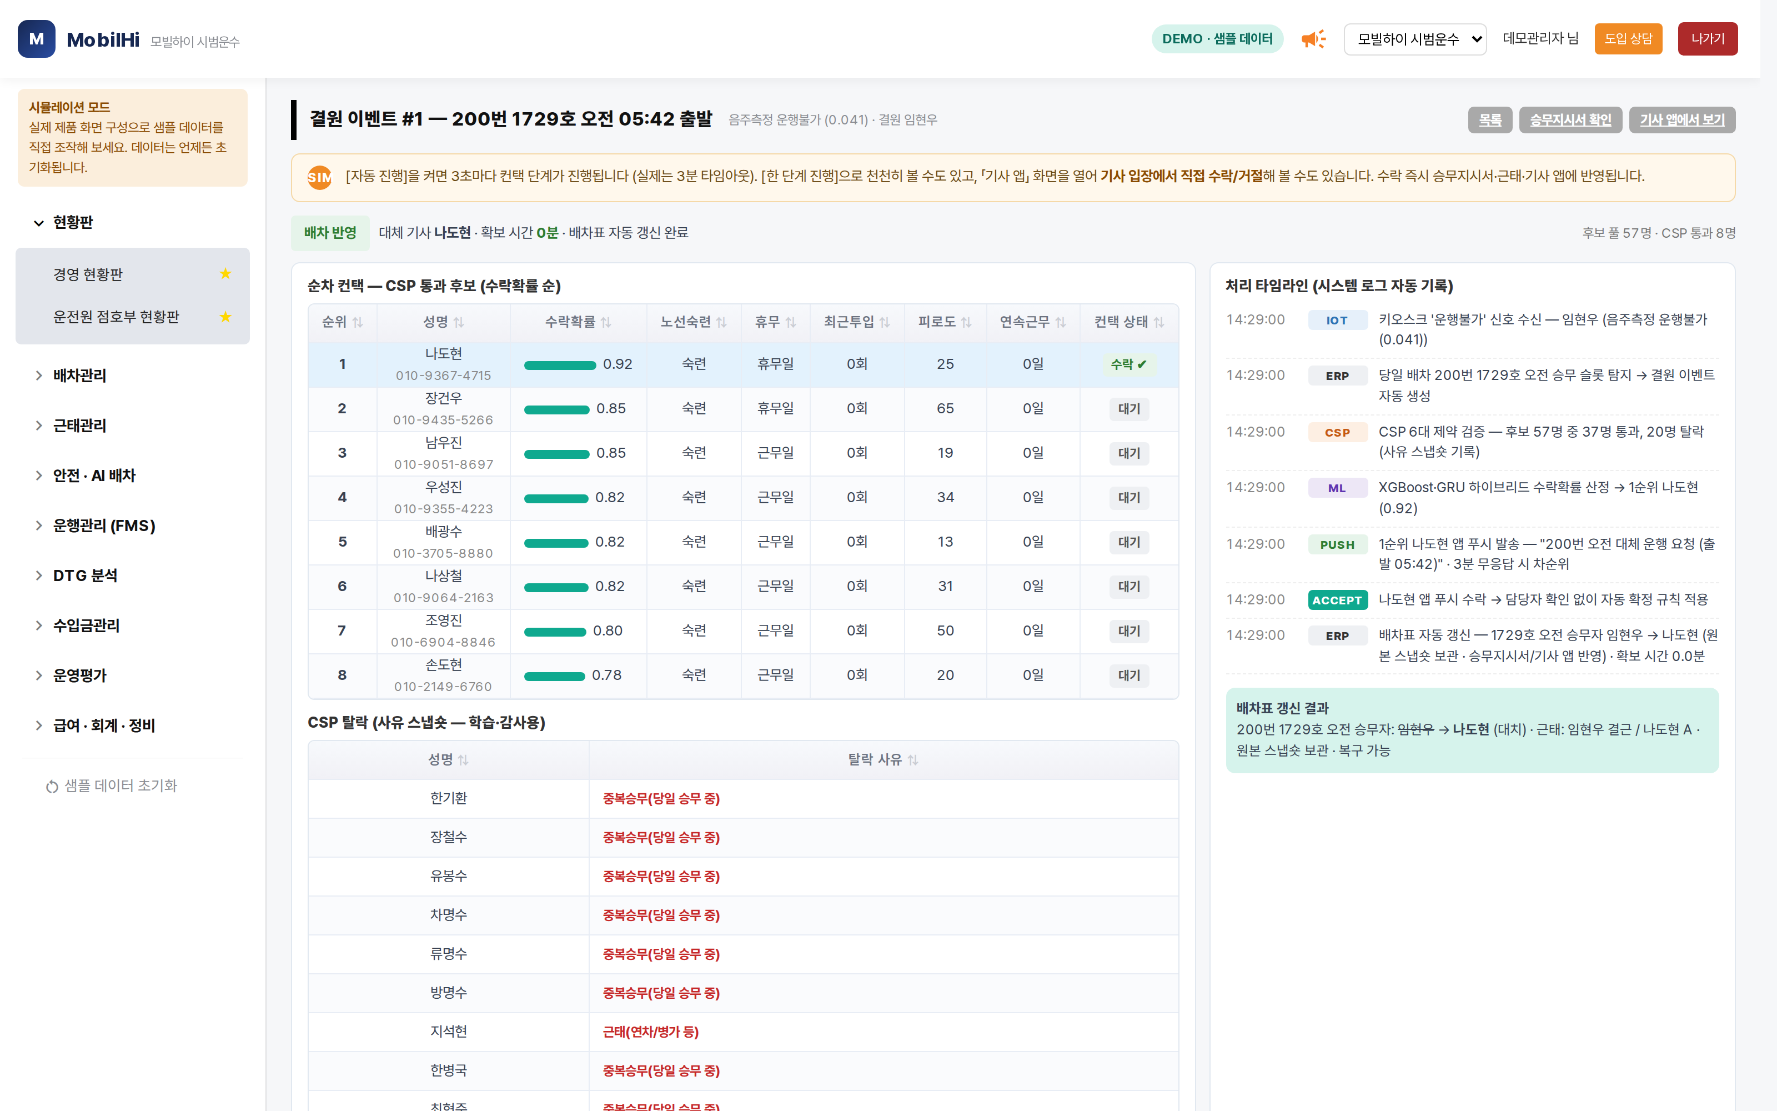The image size is (1777, 1111).
Task: Sort candidates by 컨택 상태 column
Action: 1128,322
